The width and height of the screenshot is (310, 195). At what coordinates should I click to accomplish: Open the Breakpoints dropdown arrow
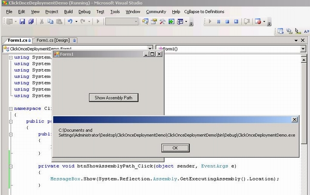(264, 22)
